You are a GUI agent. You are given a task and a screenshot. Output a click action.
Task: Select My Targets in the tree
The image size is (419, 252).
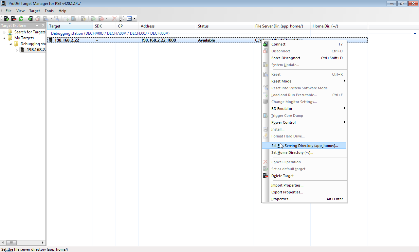(24, 38)
